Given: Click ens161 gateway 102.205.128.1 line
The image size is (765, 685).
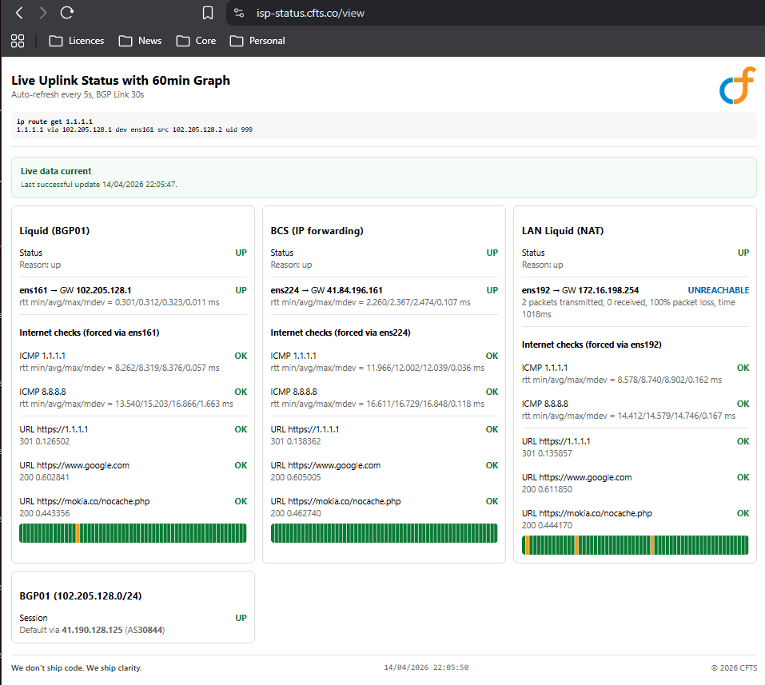Looking at the screenshot, I should 75,290.
